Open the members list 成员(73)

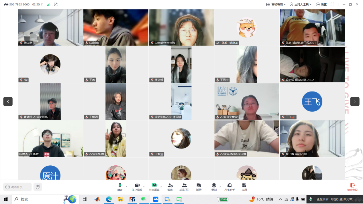184,187
